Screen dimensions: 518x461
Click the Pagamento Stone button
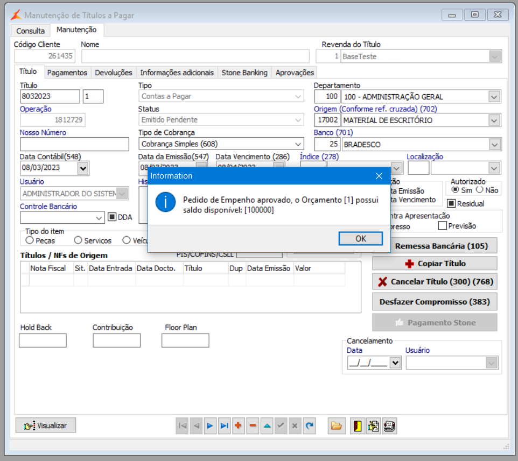tap(435, 322)
